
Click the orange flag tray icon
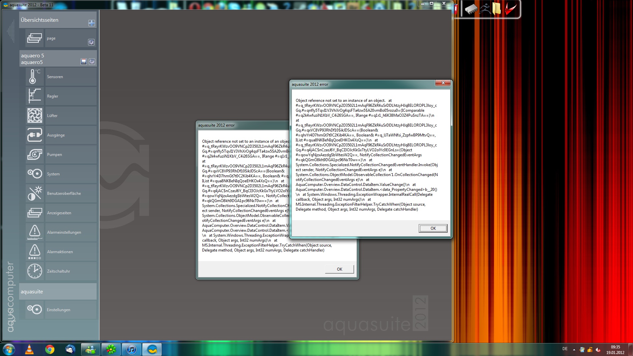pos(590,350)
